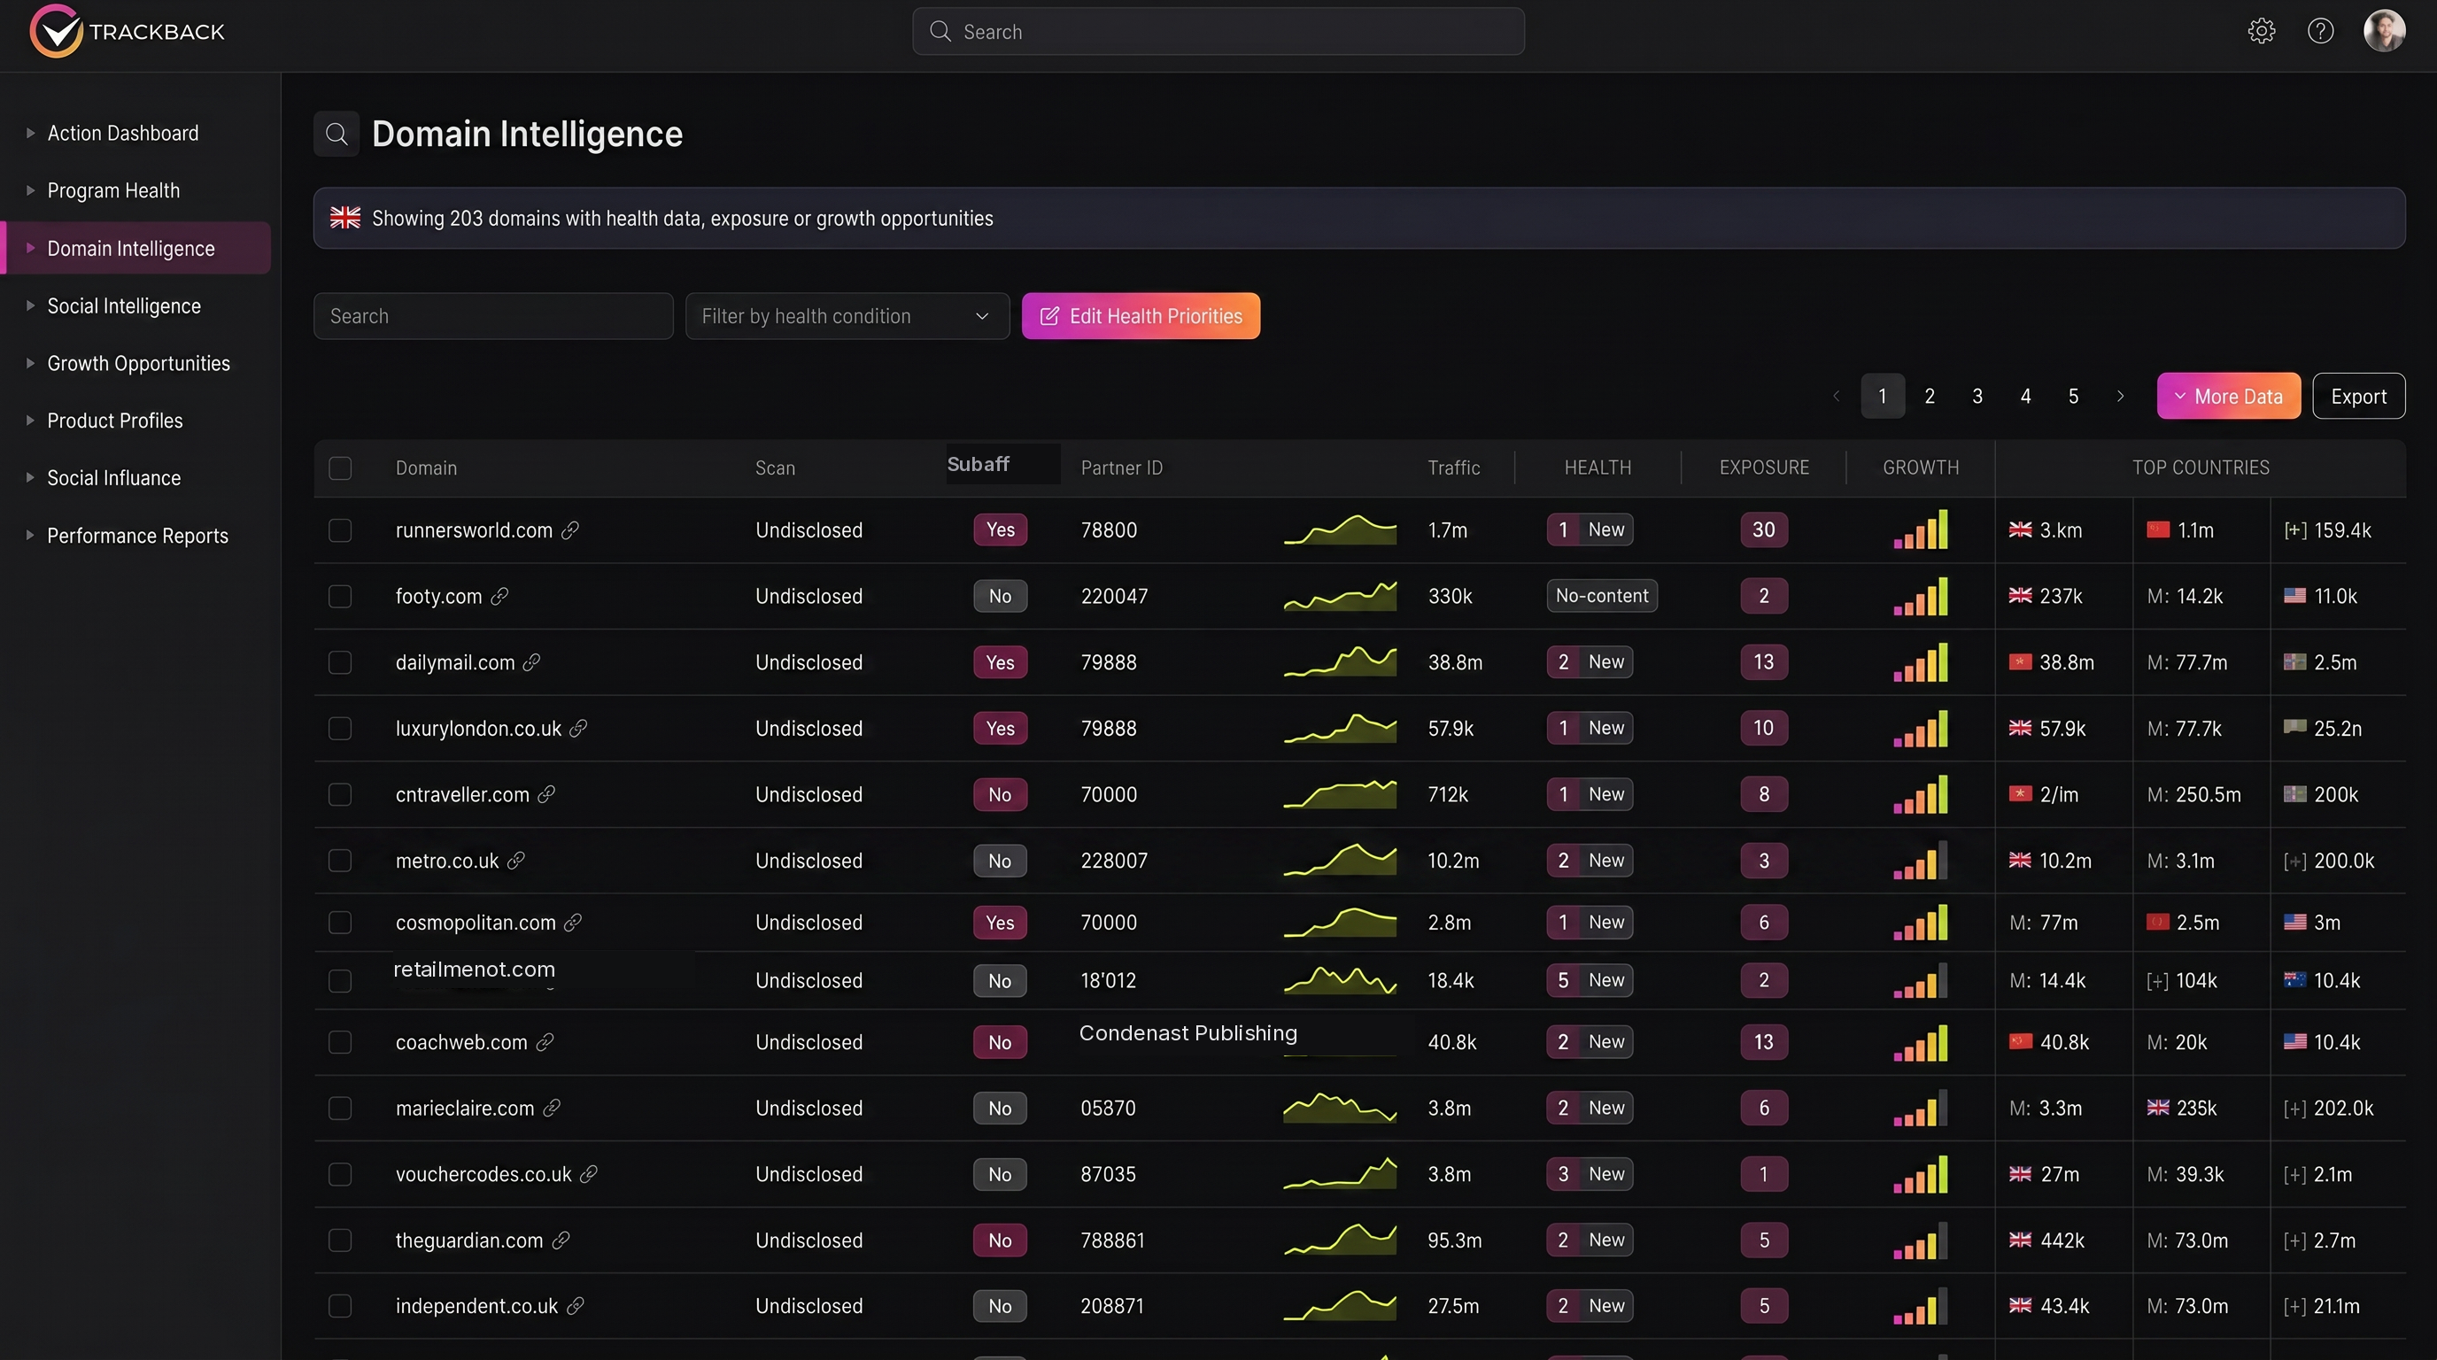
Task: Click traffic sparkline for vouchercodes.co.uk
Action: [1340, 1173]
